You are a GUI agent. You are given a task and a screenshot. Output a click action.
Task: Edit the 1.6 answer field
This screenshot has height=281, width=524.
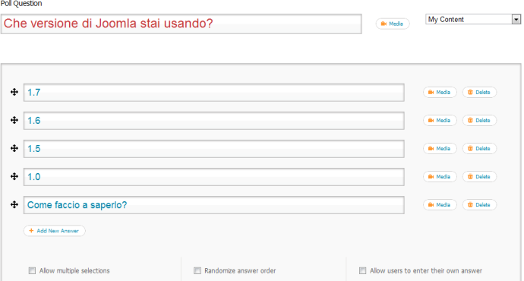(x=214, y=121)
